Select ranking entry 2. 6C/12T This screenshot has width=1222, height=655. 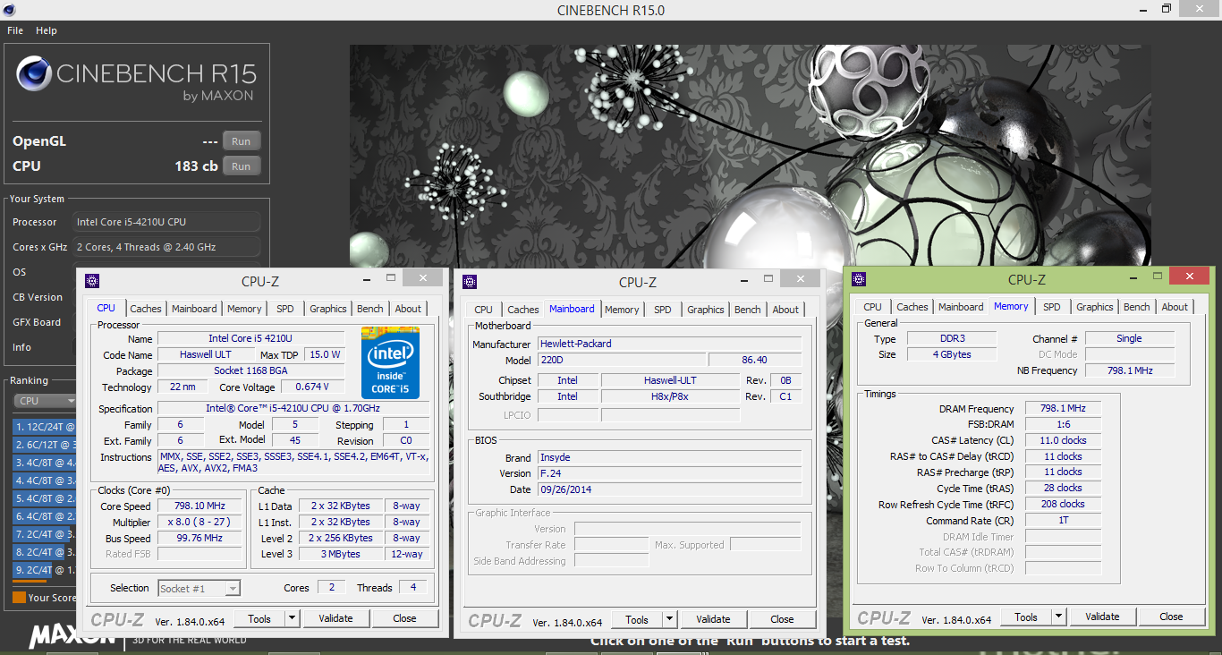point(45,445)
